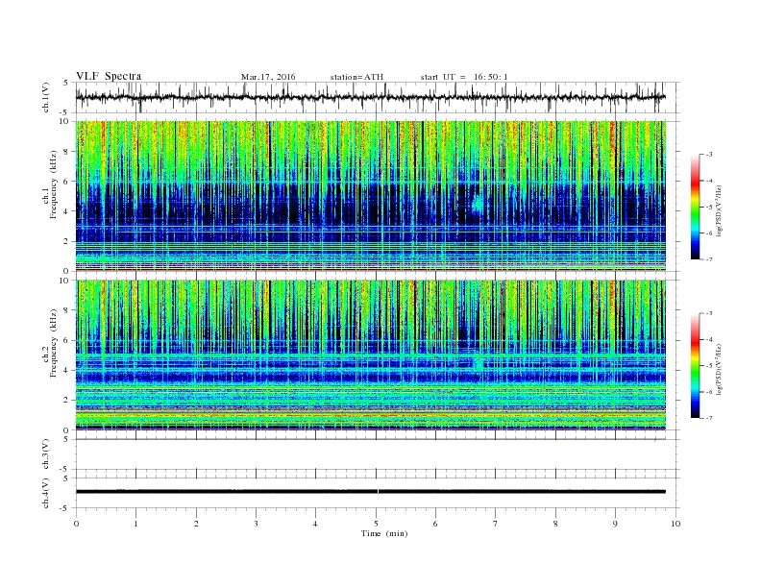Click the time axis tick label '10'
This screenshot has width=761, height=588.
coord(675,524)
